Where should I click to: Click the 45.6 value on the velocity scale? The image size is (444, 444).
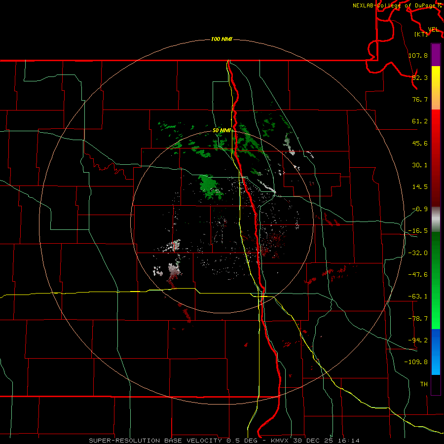[420, 143]
